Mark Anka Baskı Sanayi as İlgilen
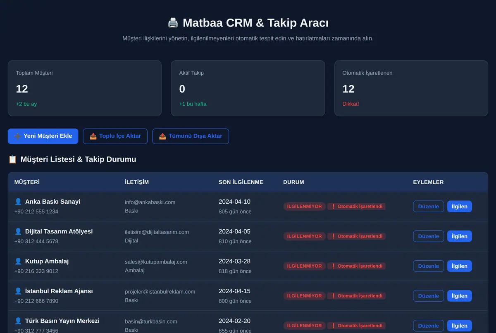This screenshot has width=496, height=333. (x=460, y=207)
